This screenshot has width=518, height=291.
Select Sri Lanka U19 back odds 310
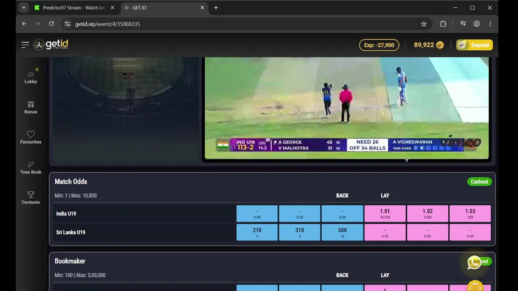[x=299, y=232]
